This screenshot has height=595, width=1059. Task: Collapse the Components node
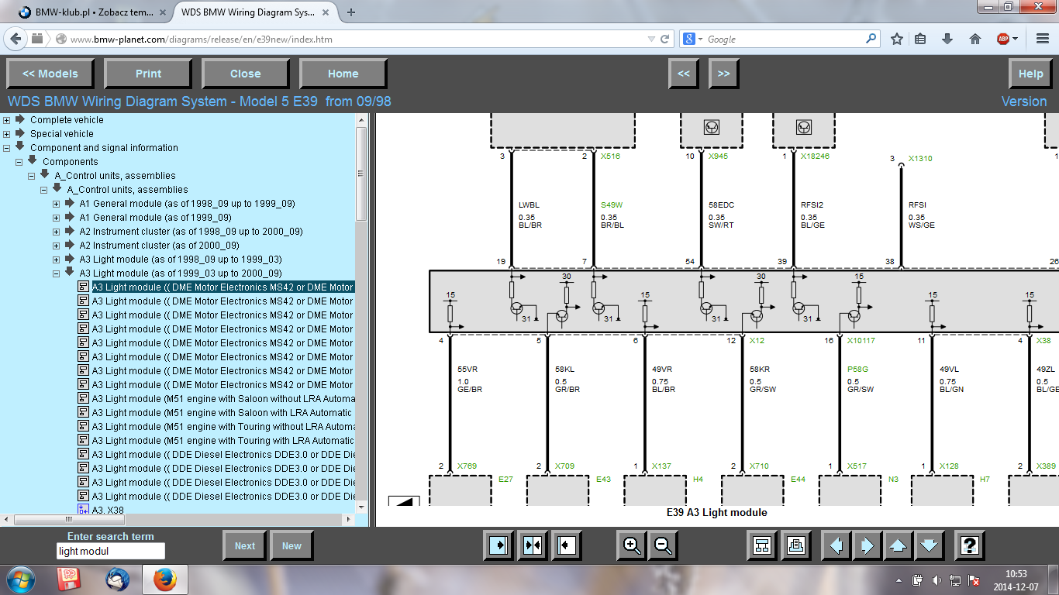click(x=19, y=162)
